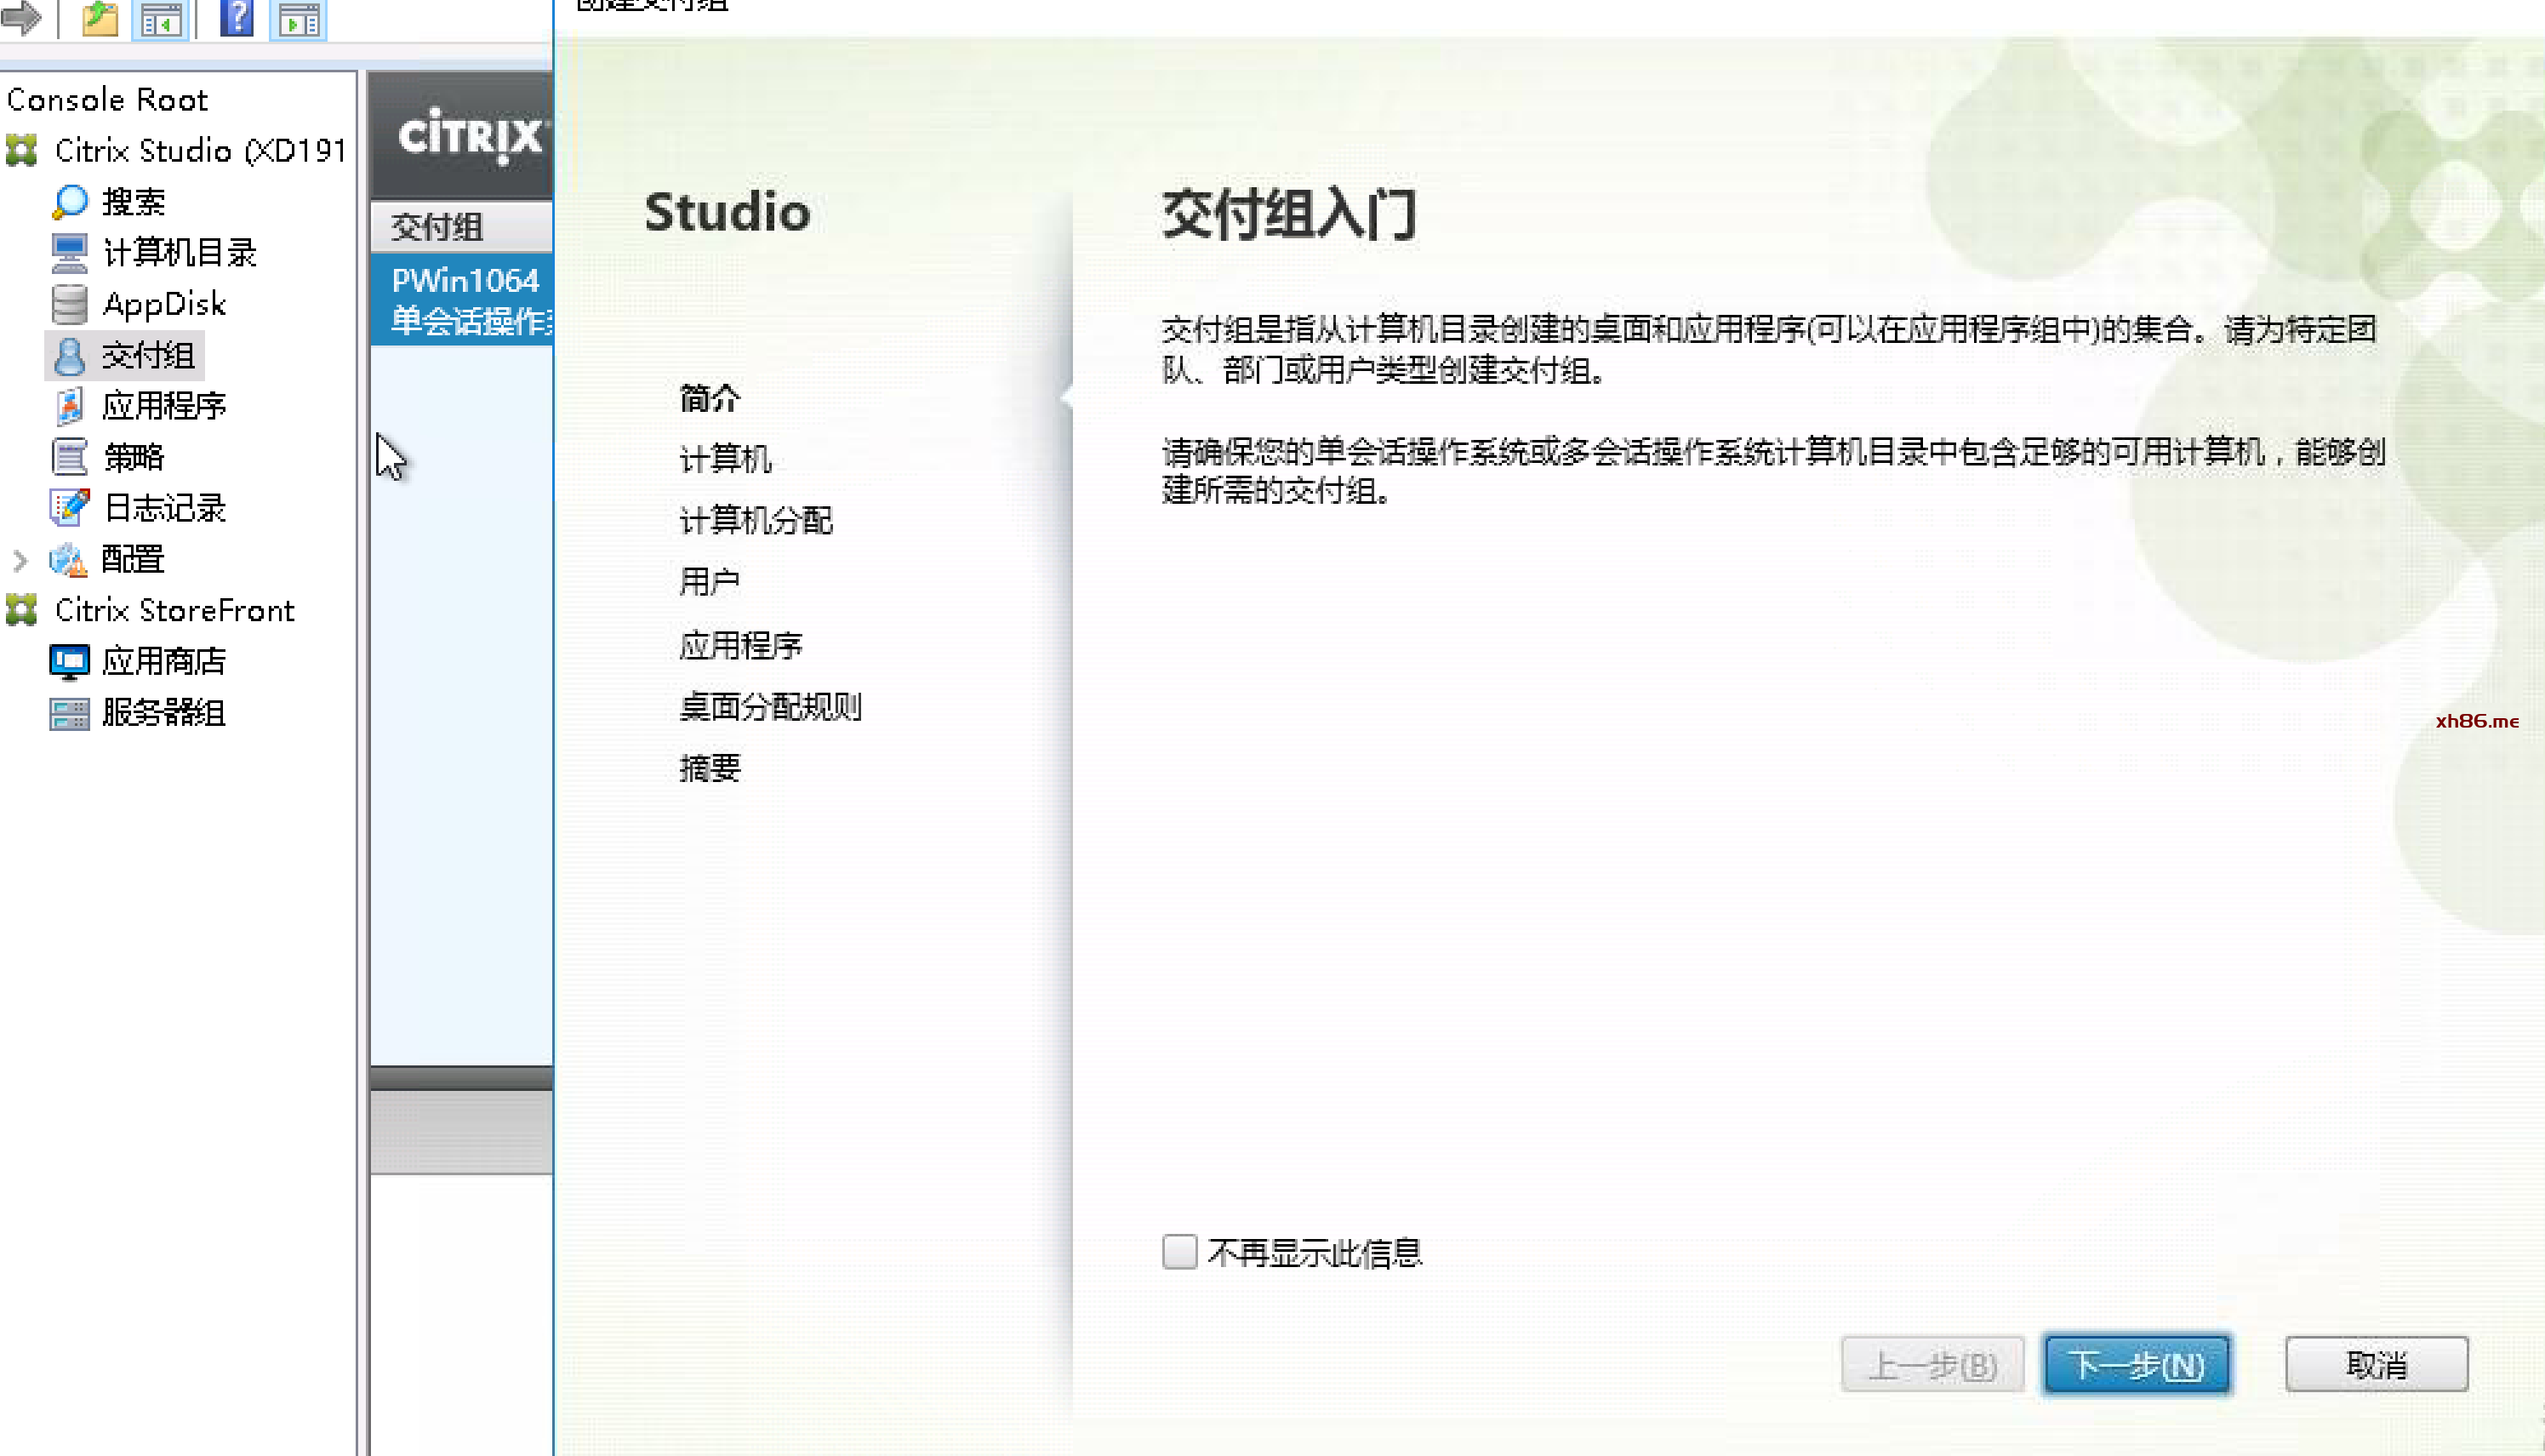This screenshot has width=2545, height=1456.
Task: Expand the 配置 configuration node chevron
Action: click(x=20, y=560)
